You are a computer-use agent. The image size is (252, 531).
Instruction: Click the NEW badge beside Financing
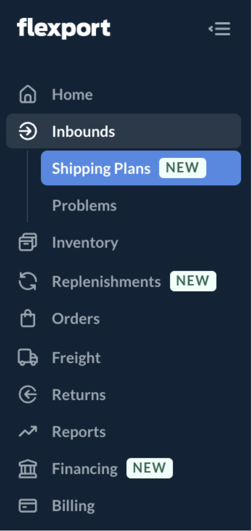[150, 468]
